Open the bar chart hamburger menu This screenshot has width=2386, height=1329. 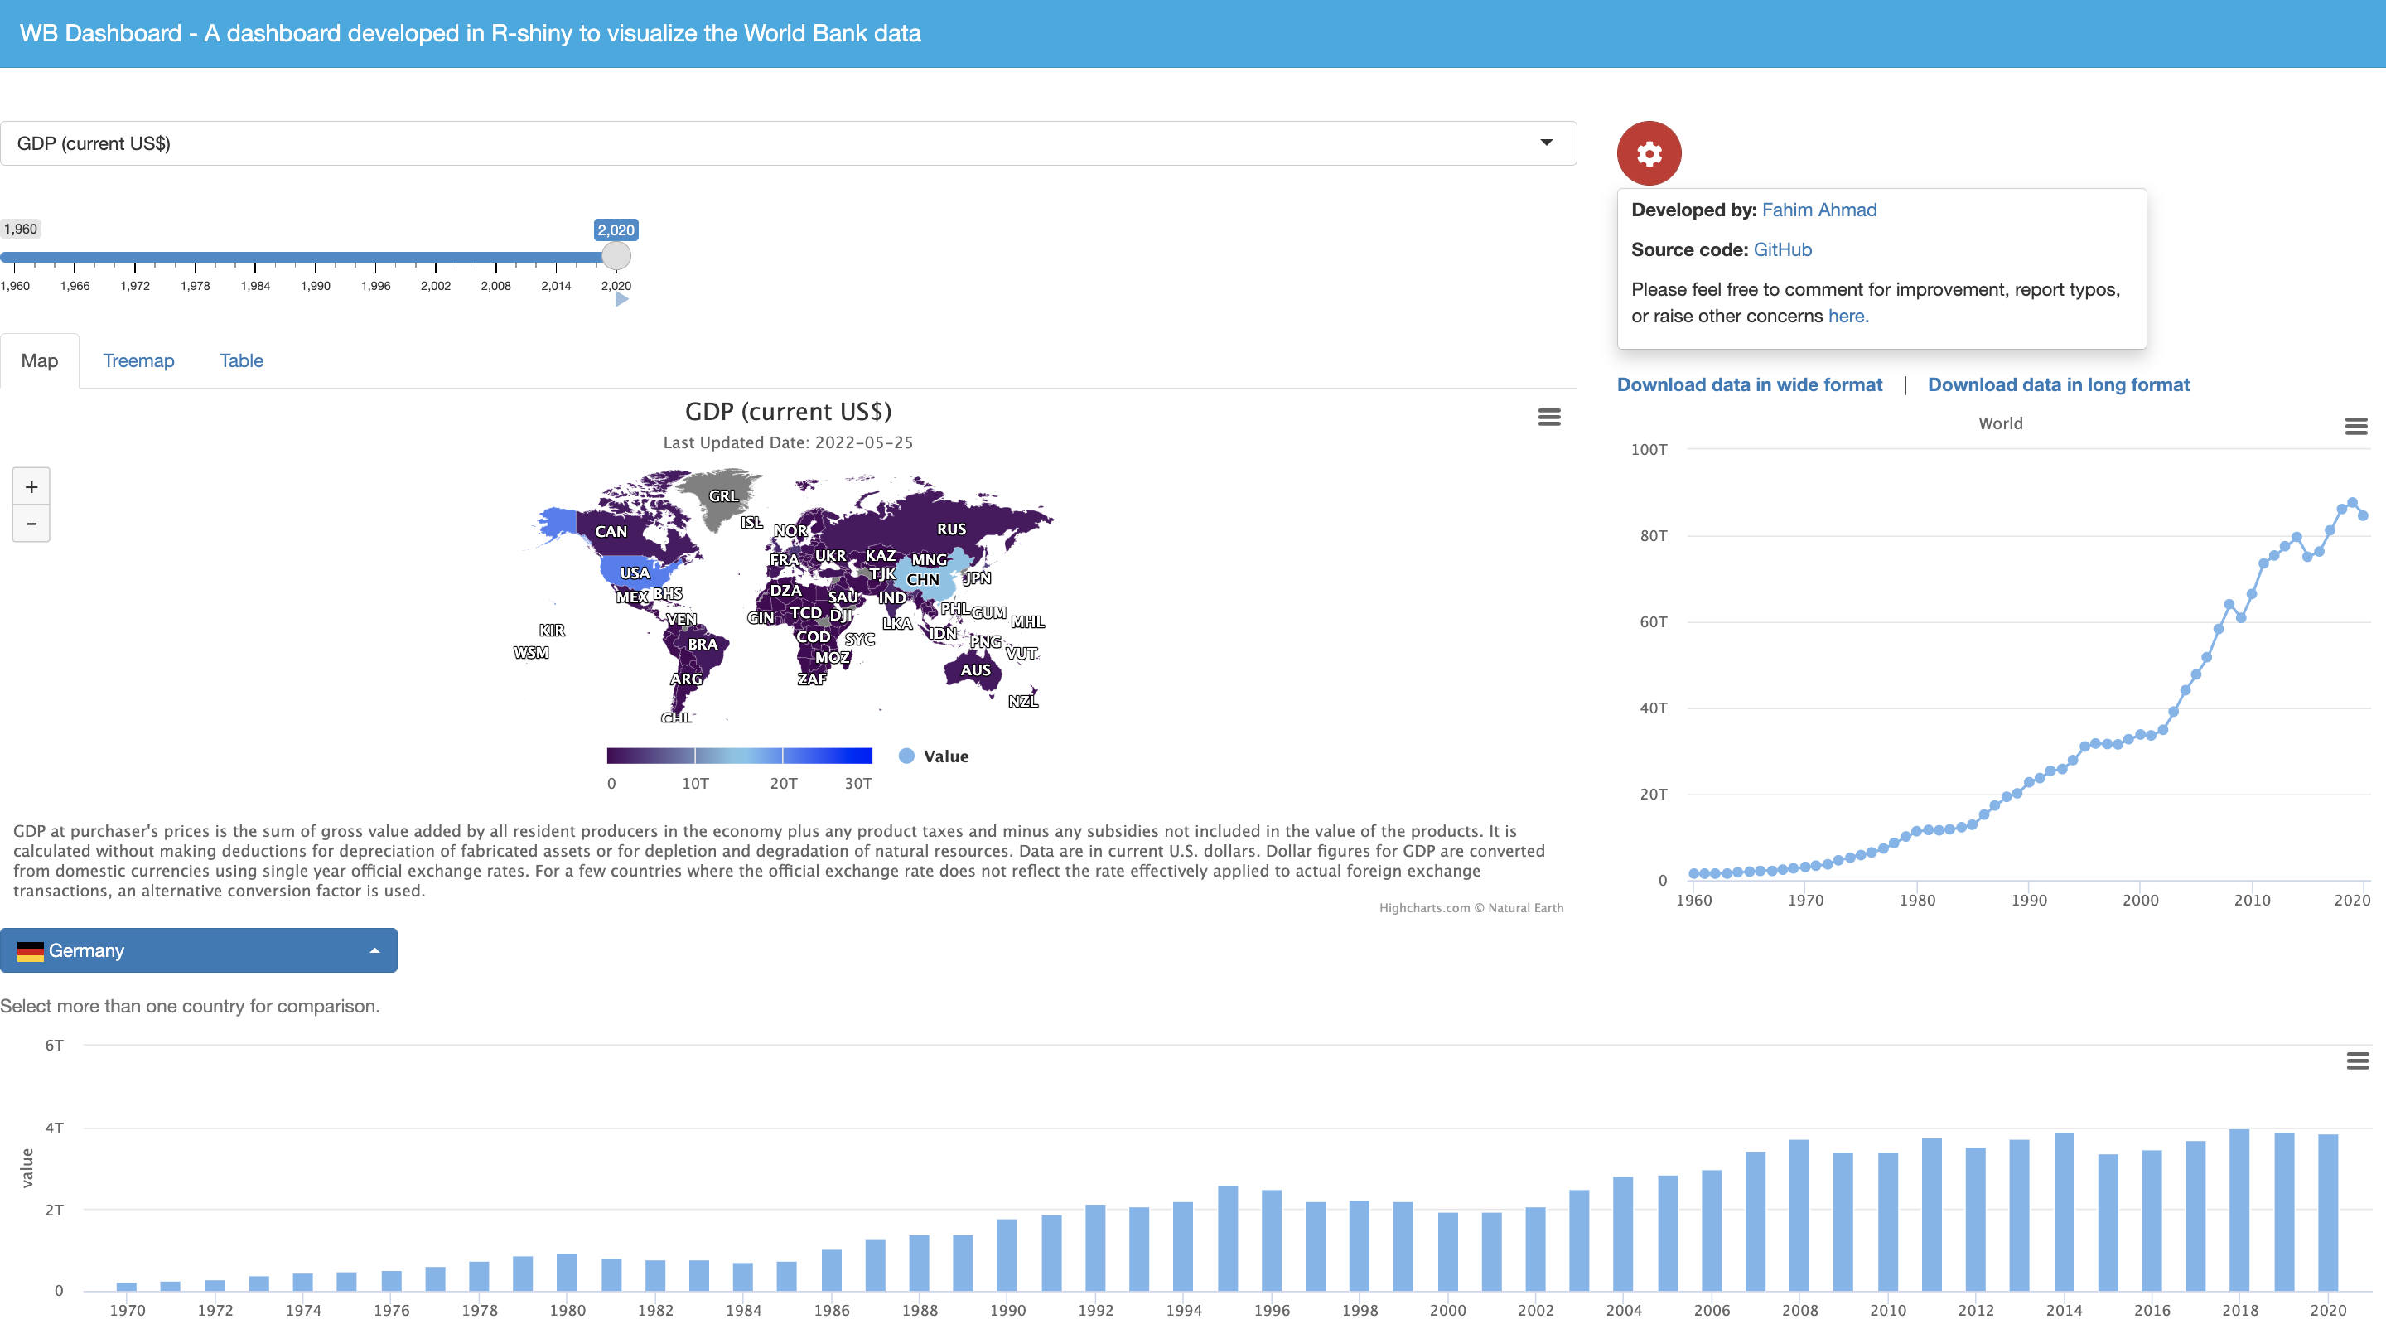coord(2357,1061)
